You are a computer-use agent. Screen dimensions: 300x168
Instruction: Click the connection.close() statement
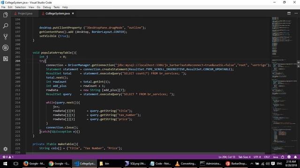(x=62, y=127)
